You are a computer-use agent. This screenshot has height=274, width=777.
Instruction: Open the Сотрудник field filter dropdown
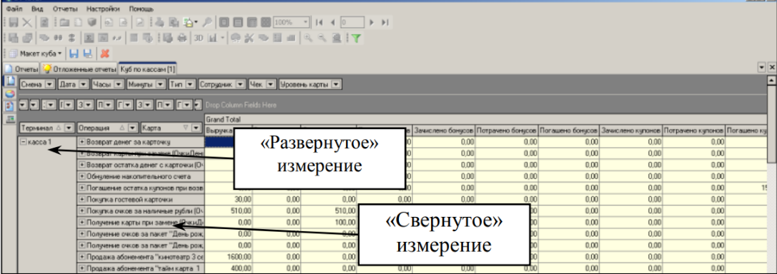240,84
